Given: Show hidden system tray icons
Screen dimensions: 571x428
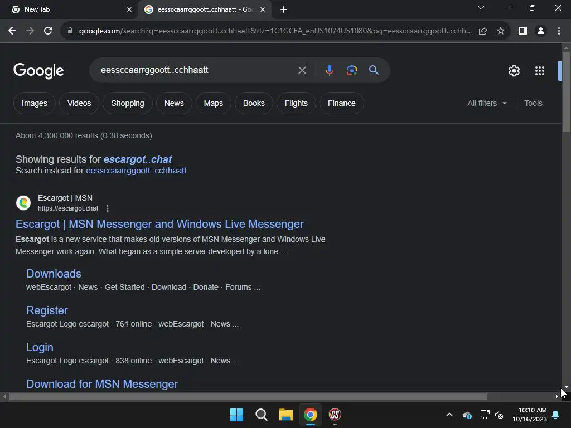Looking at the screenshot, I should click(449, 415).
